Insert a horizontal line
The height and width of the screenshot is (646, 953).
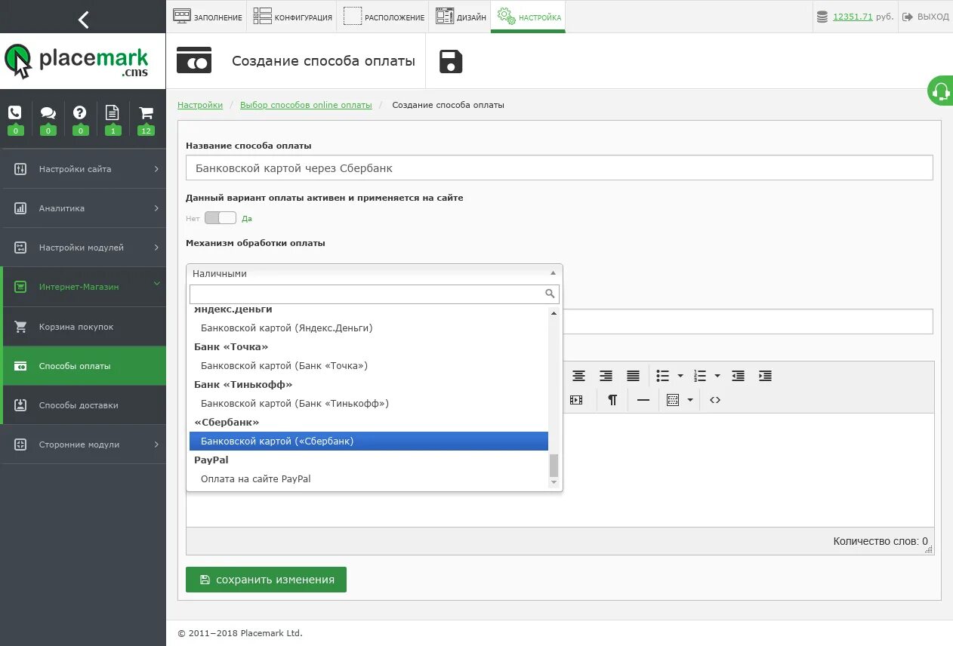point(643,400)
